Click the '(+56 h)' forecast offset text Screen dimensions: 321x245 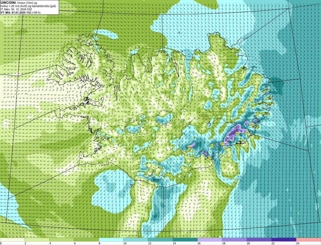pos(36,13)
